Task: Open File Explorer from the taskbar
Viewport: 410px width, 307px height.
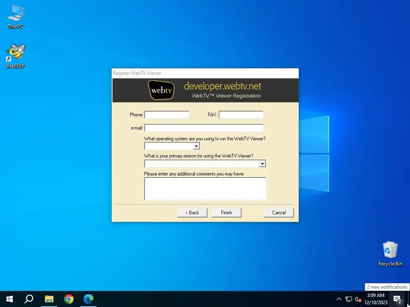Action: [49, 299]
